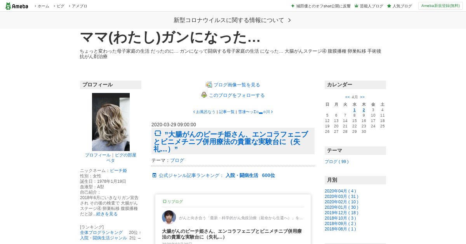
Task: Click the Ameba logo
Action: [x=17, y=6]
